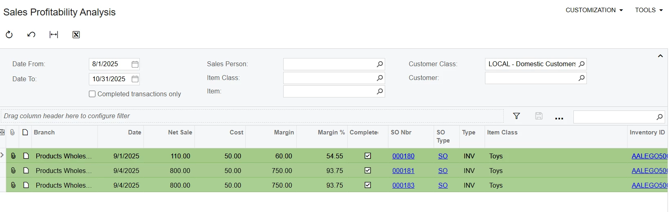Viewport: 670px width, 212px height.
Task: Click the row arrow for the 9/1/2025 row
Action: (2, 155)
